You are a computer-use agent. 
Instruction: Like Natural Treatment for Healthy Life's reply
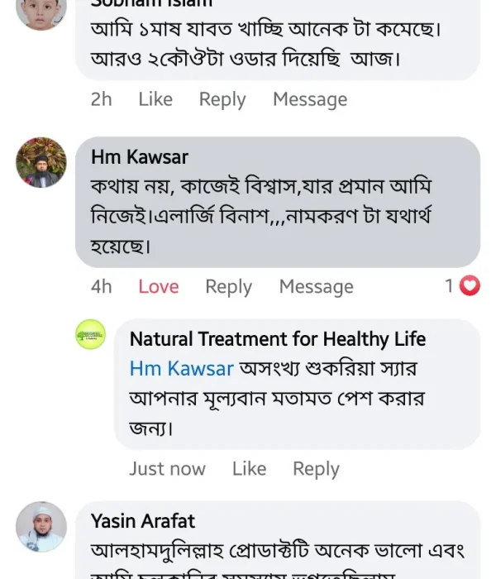(249, 468)
